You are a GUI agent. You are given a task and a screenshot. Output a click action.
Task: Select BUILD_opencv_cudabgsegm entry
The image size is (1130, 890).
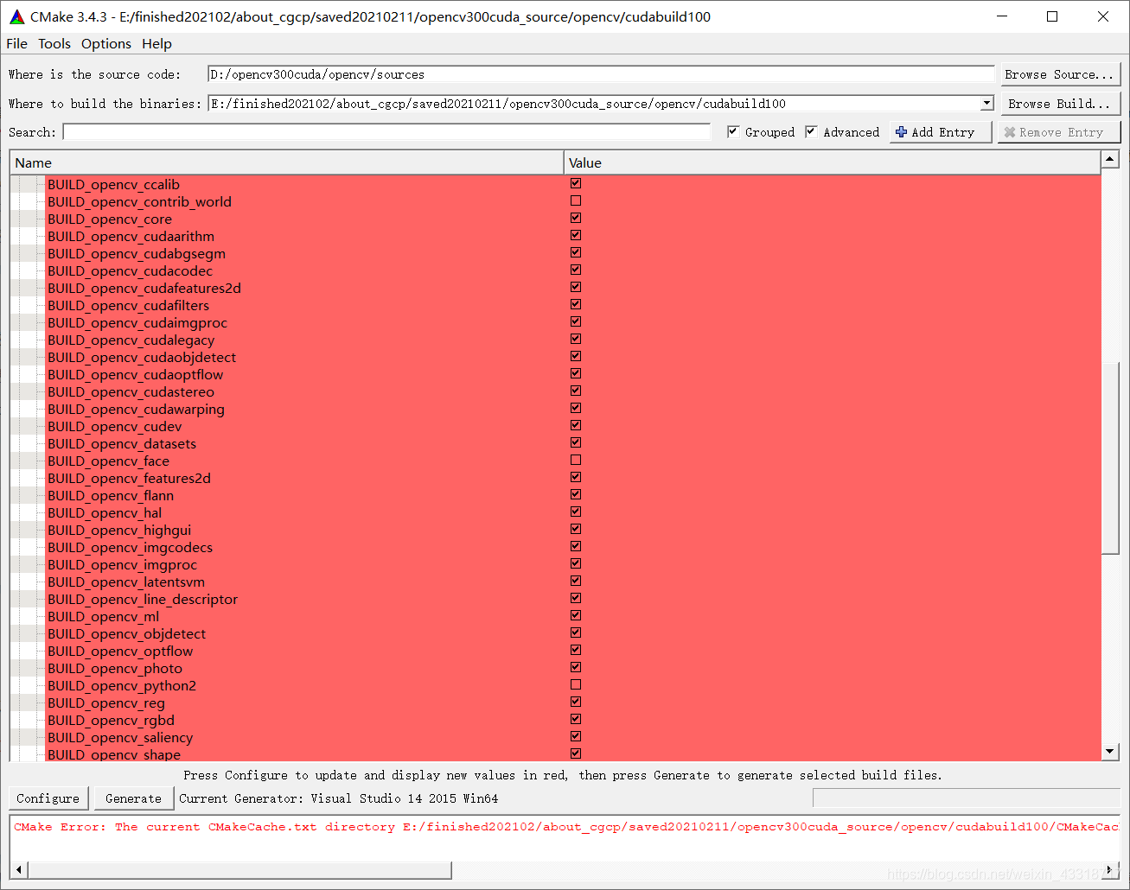(137, 254)
